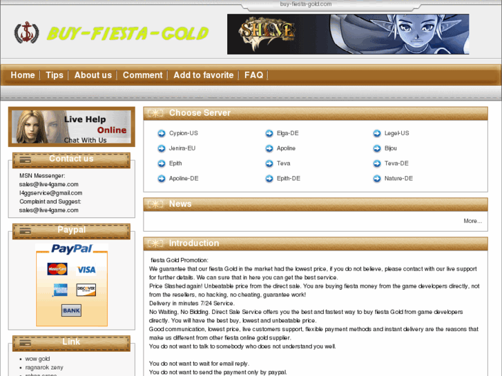Open the wow gold link
The image size is (502, 376).
[37, 359]
